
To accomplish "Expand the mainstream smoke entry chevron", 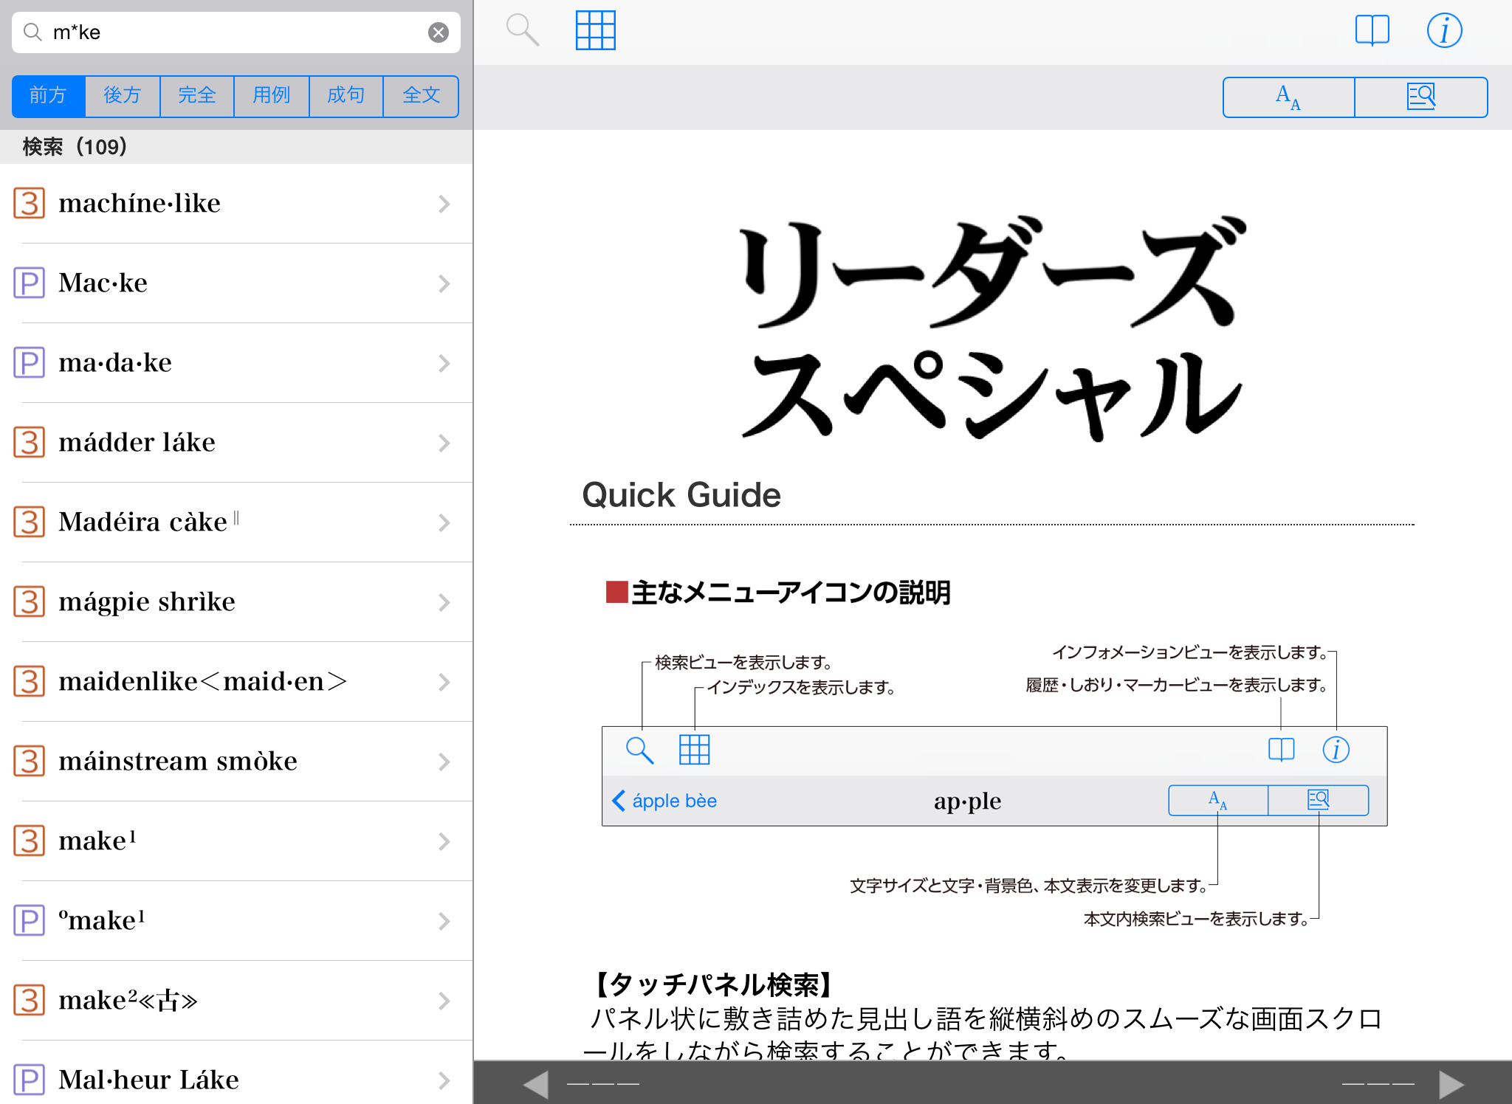I will click(444, 762).
